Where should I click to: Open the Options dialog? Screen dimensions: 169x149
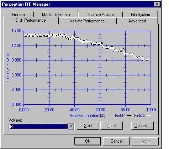pyautogui.click(x=142, y=126)
